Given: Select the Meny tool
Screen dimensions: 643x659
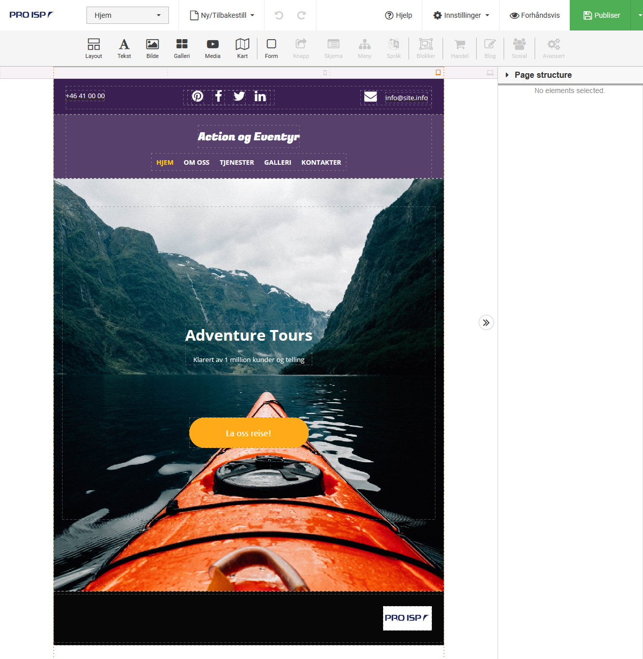Looking at the screenshot, I should [365, 49].
